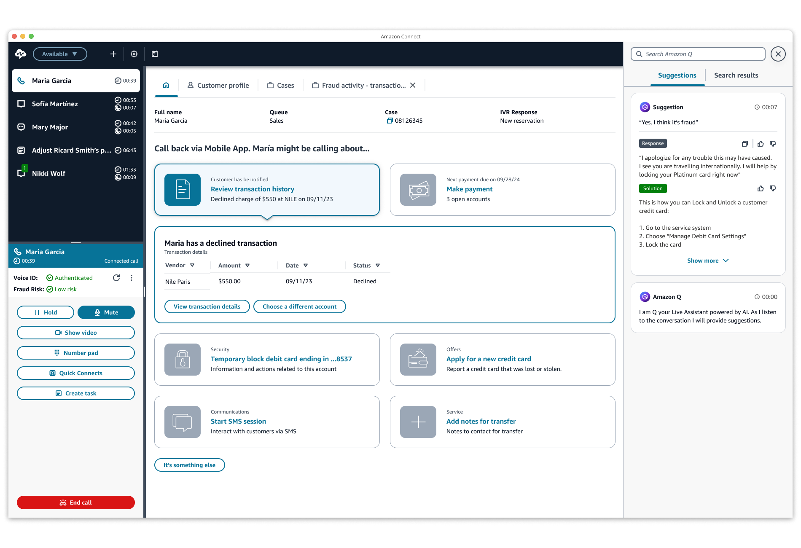Open the agent settings gear
The image size is (801, 548).
point(134,54)
